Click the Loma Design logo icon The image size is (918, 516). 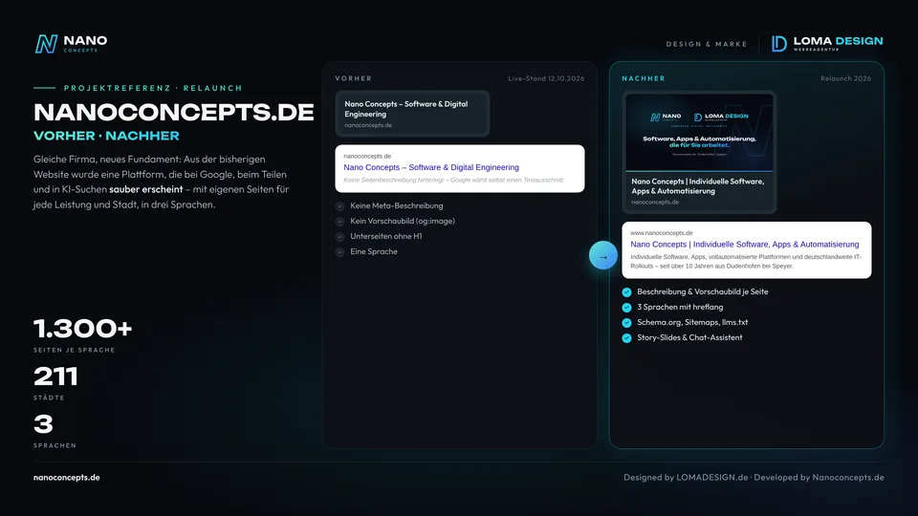(x=778, y=43)
